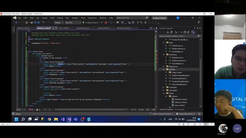Click the Windows Start button
The image size is (246, 138).
(x=16, y=119)
